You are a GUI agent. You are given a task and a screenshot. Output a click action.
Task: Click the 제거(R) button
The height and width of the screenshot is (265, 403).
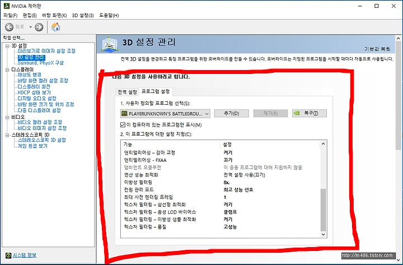[270, 113]
